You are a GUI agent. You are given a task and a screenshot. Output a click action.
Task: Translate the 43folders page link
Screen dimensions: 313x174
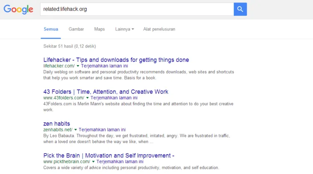pyautogui.click(x=114, y=98)
